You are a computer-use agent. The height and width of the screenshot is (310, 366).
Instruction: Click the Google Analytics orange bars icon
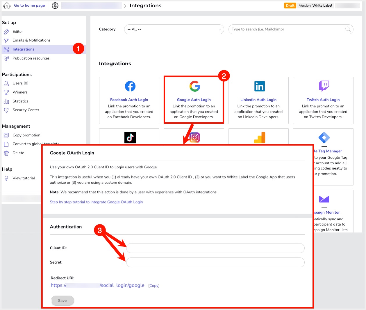pos(260,138)
